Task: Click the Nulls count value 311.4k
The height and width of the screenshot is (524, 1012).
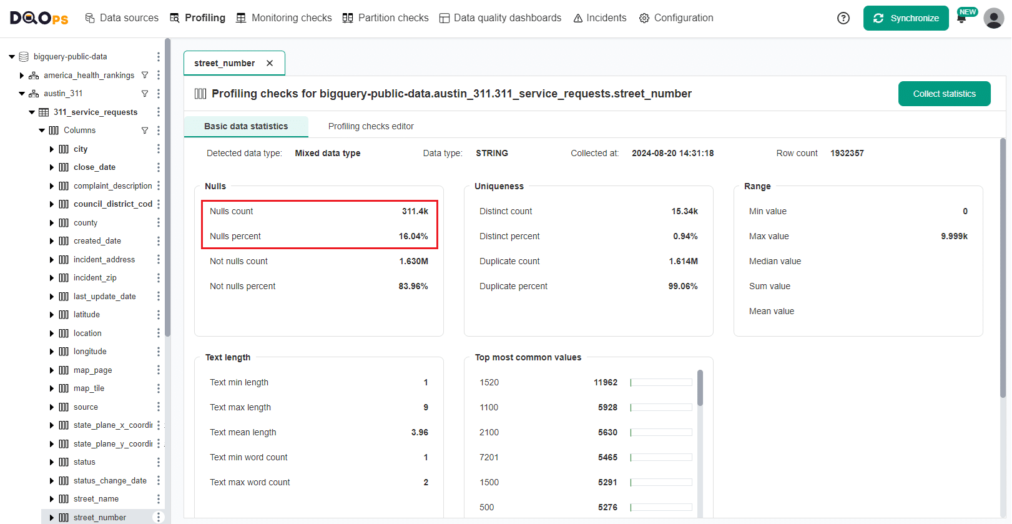Action: tap(415, 212)
